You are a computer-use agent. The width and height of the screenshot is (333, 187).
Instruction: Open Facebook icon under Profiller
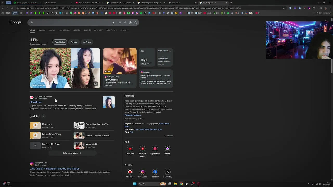click(155, 172)
